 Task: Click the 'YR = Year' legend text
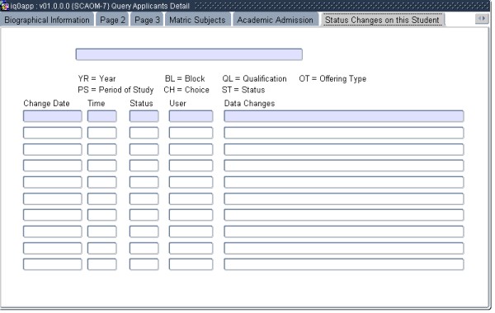(x=97, y=78)
